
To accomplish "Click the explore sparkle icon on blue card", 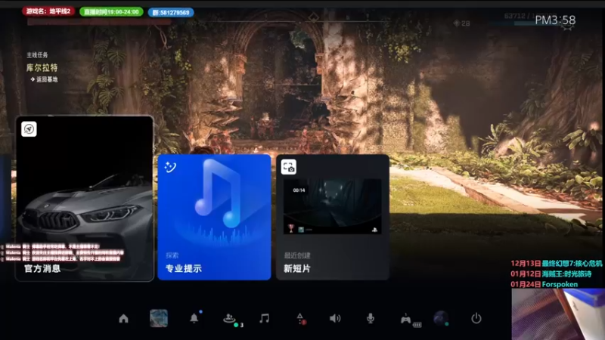I will pos(170,167).
